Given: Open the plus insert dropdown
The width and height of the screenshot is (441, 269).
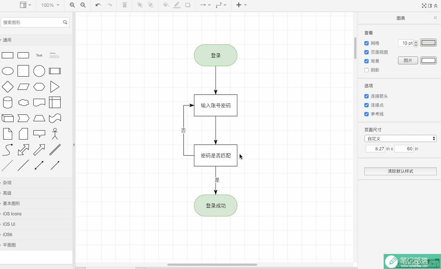Looking at the screenshot, I should tap(241, 5).
